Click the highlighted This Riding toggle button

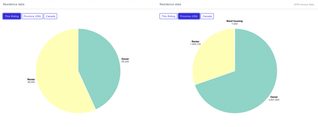point(12,16)
